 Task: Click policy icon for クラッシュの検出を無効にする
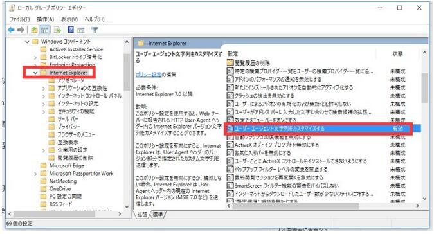[230, 96]
